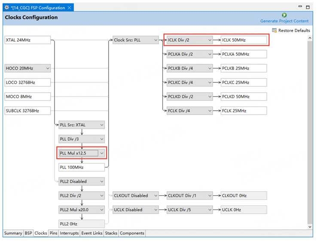Click the gear icon on the FSP Configuration tab

pyautogui.click(x=7, y=8)
